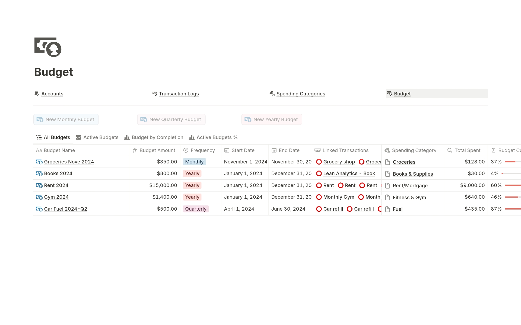This screenshot has width=521, height=325.
Task: Click the Transaction Logs link icon
Action: pyautogui.click(x=154, y=94)
